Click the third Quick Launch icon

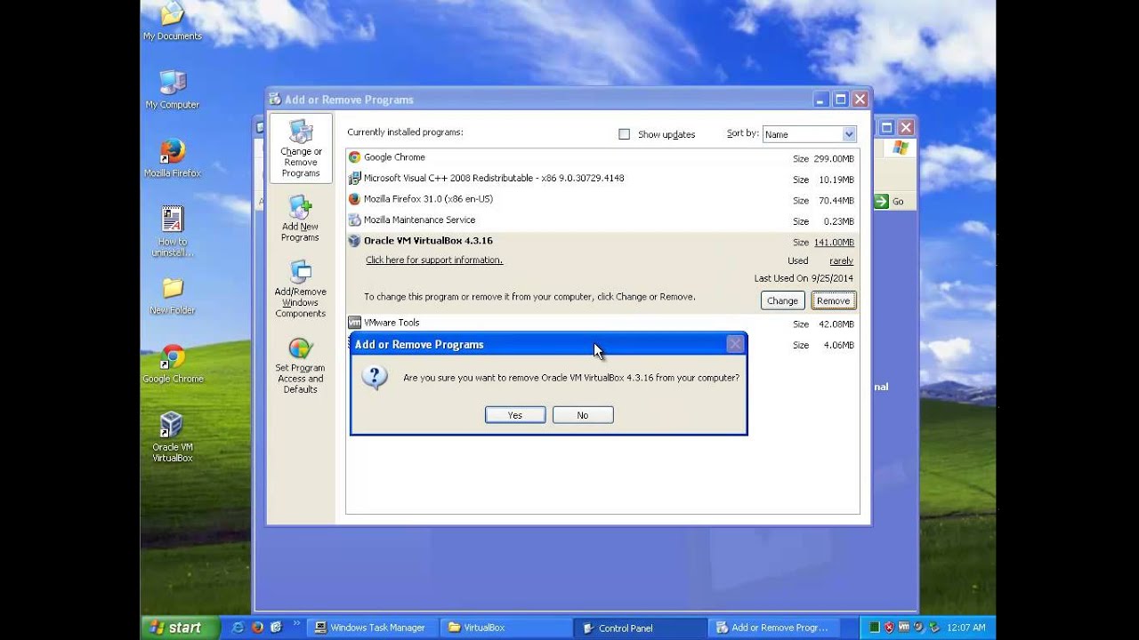coord(276,628)
